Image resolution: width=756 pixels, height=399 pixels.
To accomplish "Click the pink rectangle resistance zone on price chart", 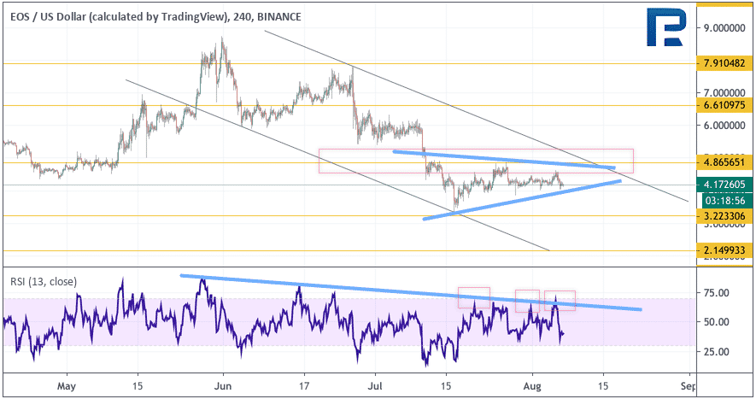I will 476,161.
